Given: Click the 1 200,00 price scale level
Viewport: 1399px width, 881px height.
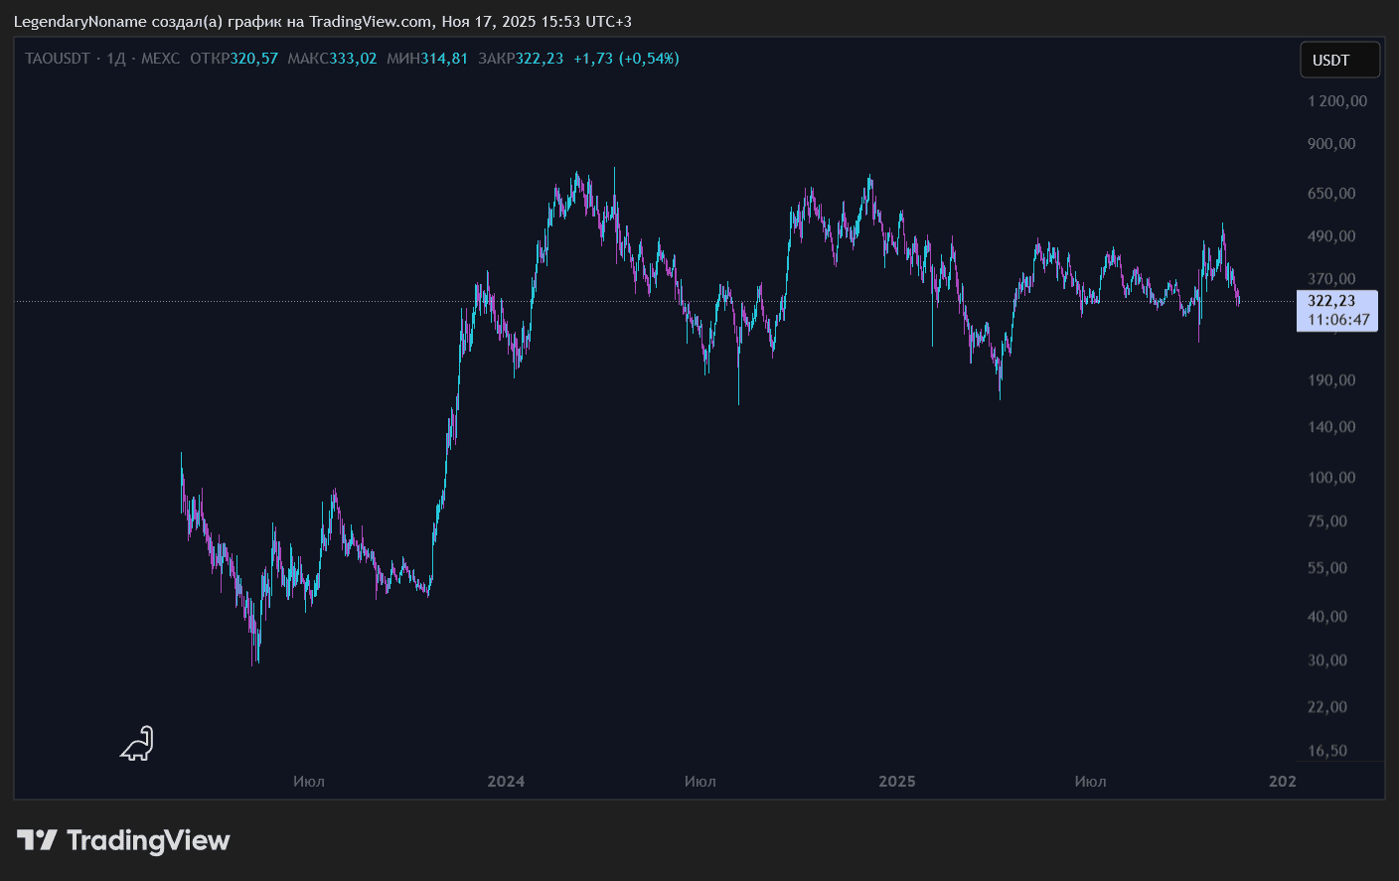Looking at the screenshot, I should pos(1337,101).
